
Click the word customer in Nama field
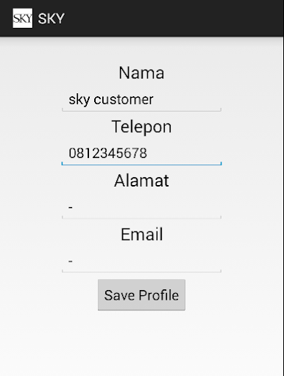pyautogui.click(x=124, y=100)
